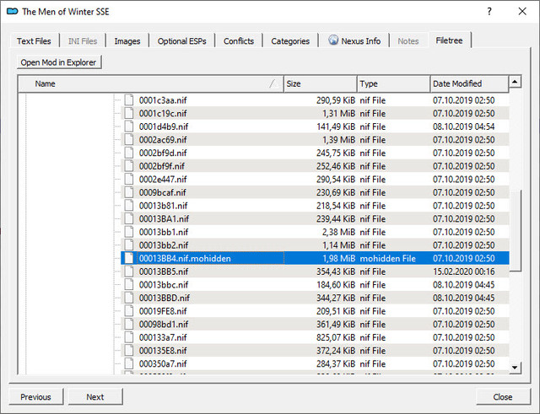
Task: Open the Images tab
Action: click(x=127, y=41)
